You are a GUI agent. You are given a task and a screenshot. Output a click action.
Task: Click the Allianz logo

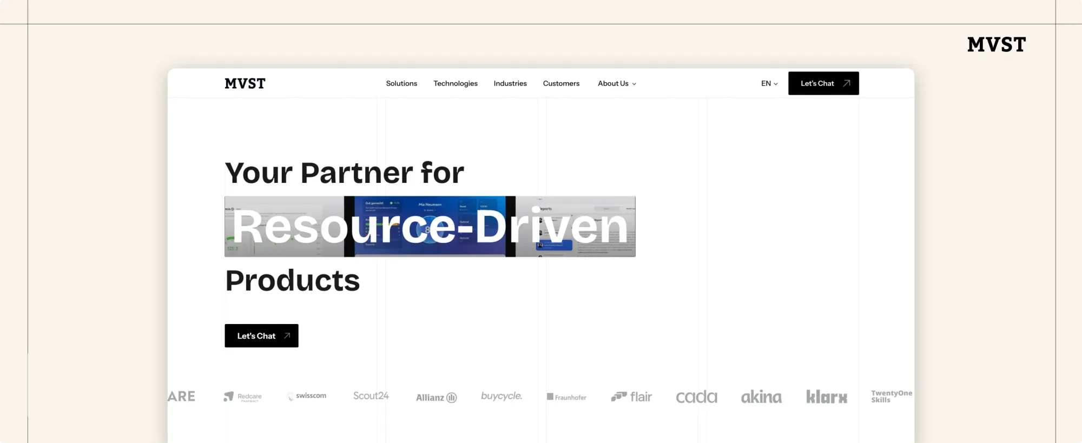click(x=436, y=398)
